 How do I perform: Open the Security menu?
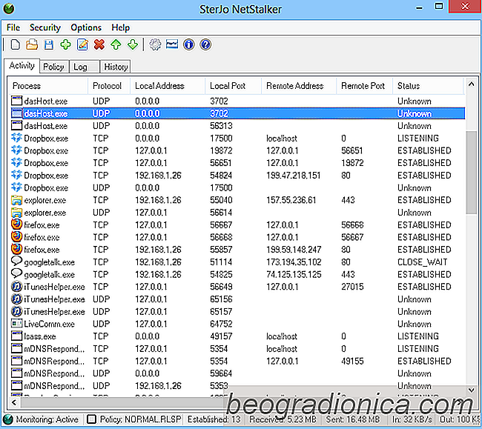click(x=45, y=27)
